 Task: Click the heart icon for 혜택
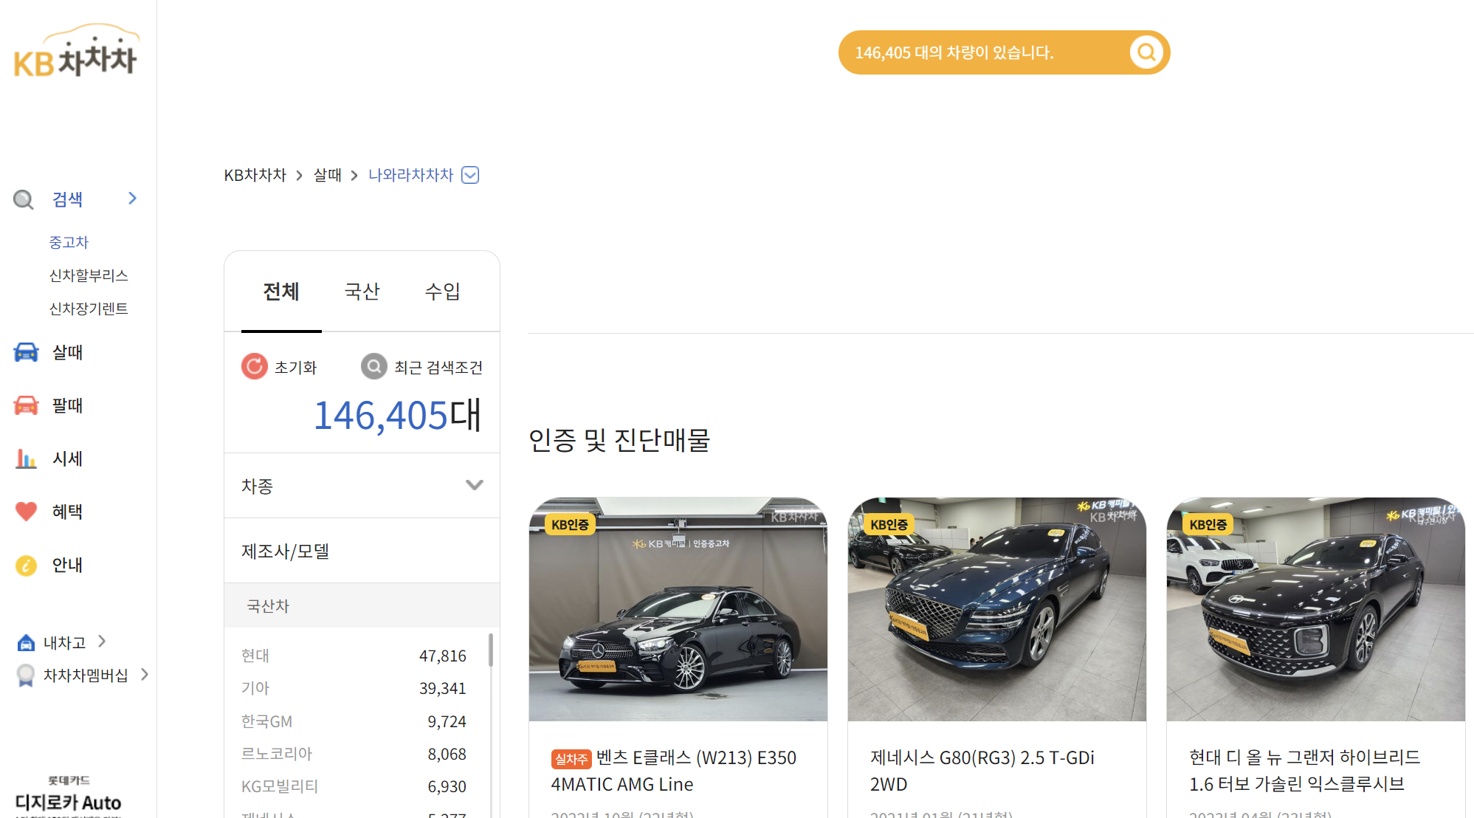pos(26,511)
